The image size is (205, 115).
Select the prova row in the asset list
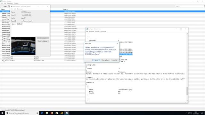tap(4, 44)
